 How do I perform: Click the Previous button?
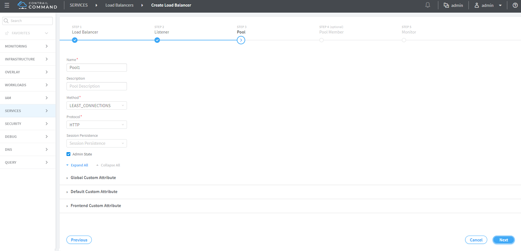(x=79, y=240)
